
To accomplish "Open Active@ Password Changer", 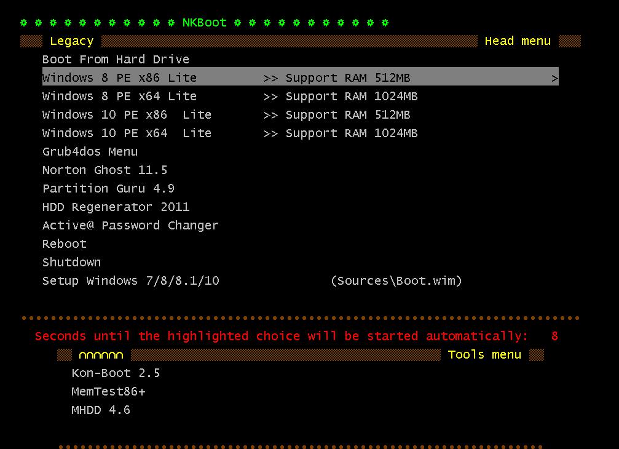I will coord(130,225).
